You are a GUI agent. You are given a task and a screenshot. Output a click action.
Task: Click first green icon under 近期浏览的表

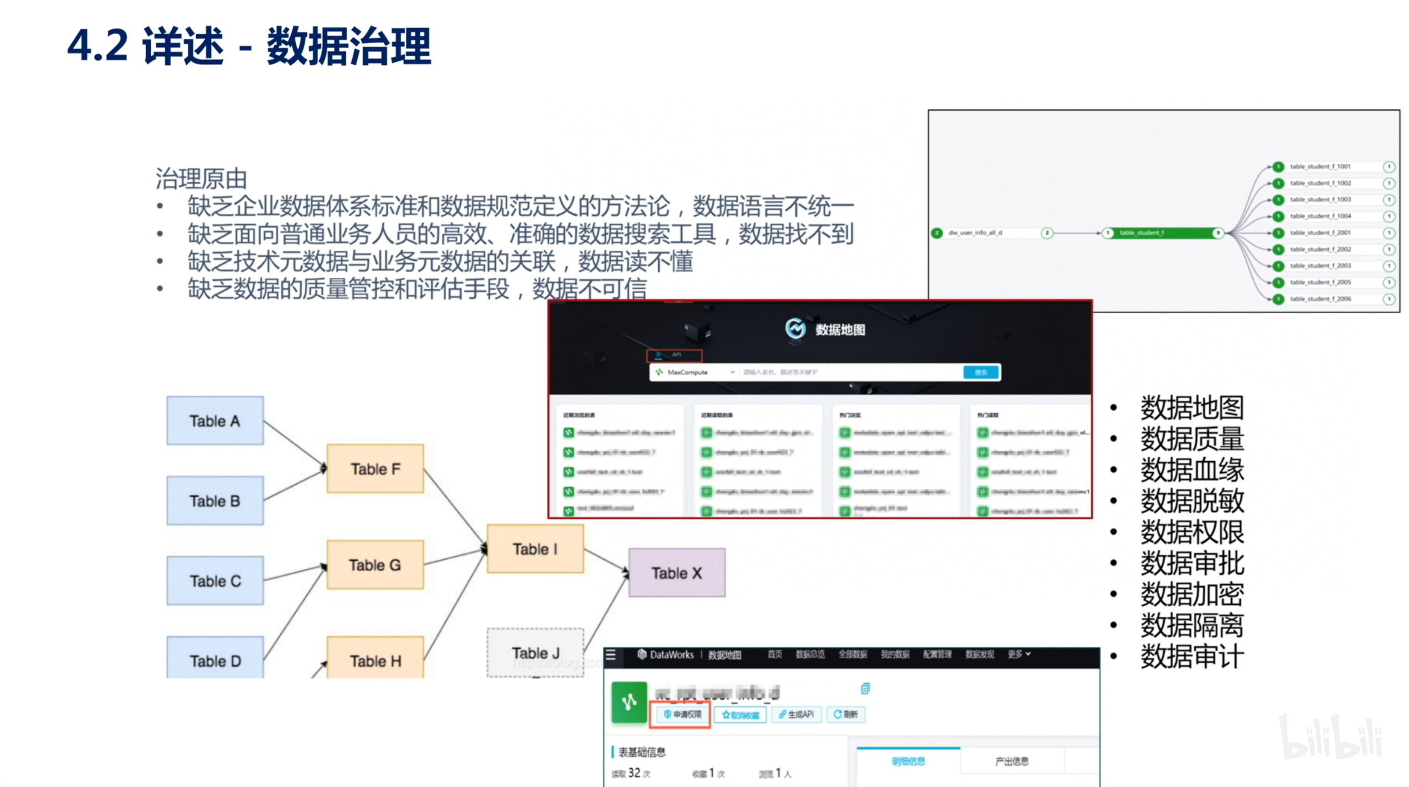click(x=568, y=432)
